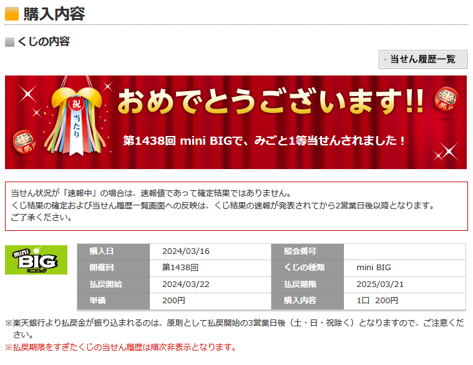This screenshot has height=365, width=473.
Task: Click the おめでとうございます!! congratulation banner
Action: (x=236, y=122)
